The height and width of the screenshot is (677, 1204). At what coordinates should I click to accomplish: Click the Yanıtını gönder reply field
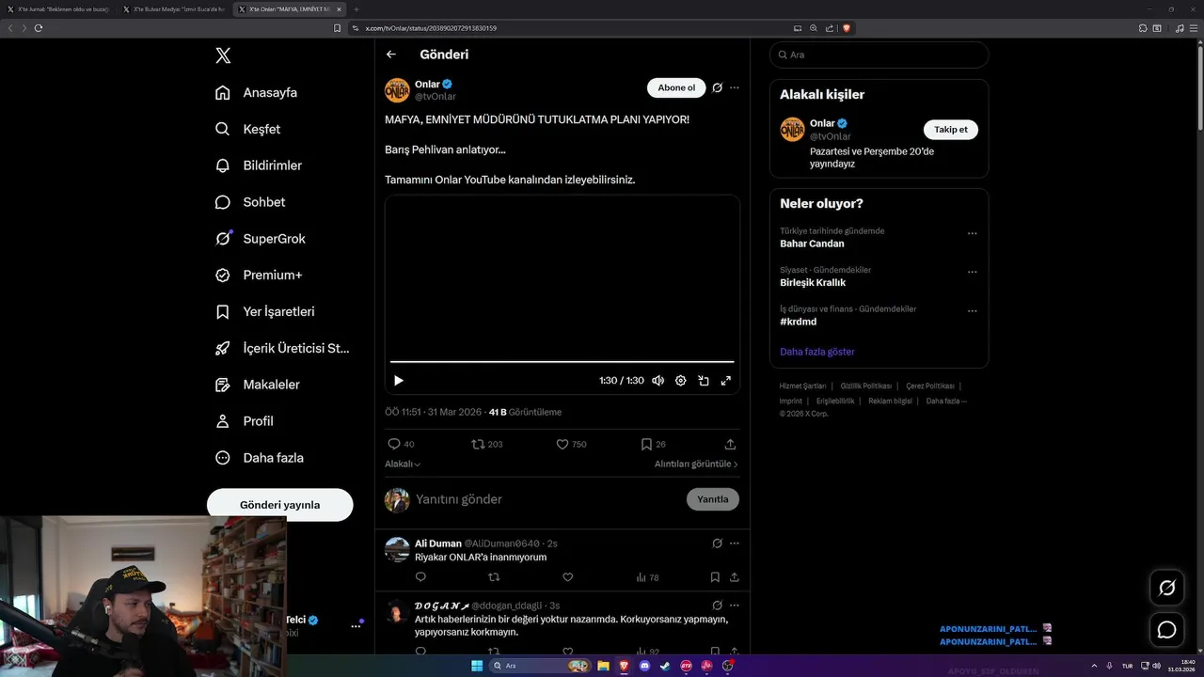coord(546,499)
